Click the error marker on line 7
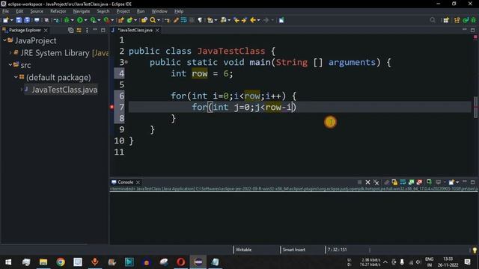This screenshot has height=269, width=479. (112, 107)
